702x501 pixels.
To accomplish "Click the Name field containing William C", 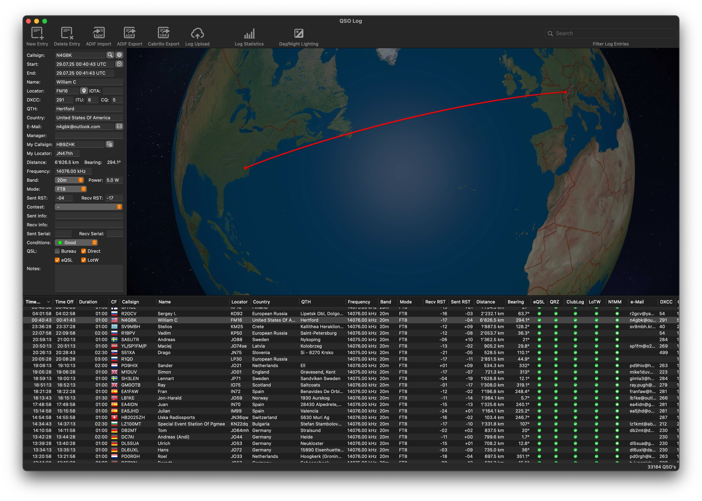I will 89,82.
